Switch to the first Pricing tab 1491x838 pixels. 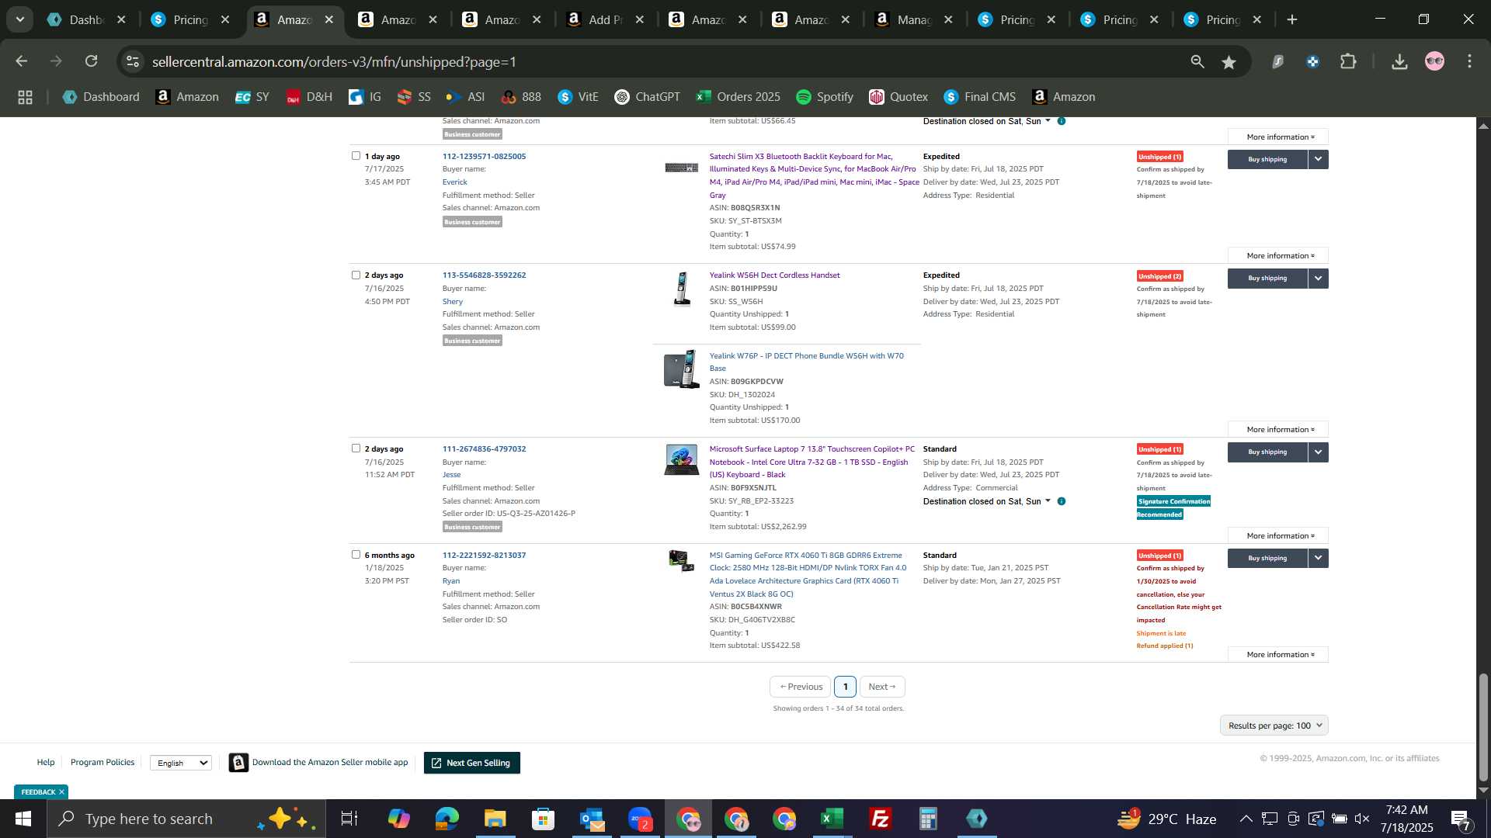pos(190,19)
